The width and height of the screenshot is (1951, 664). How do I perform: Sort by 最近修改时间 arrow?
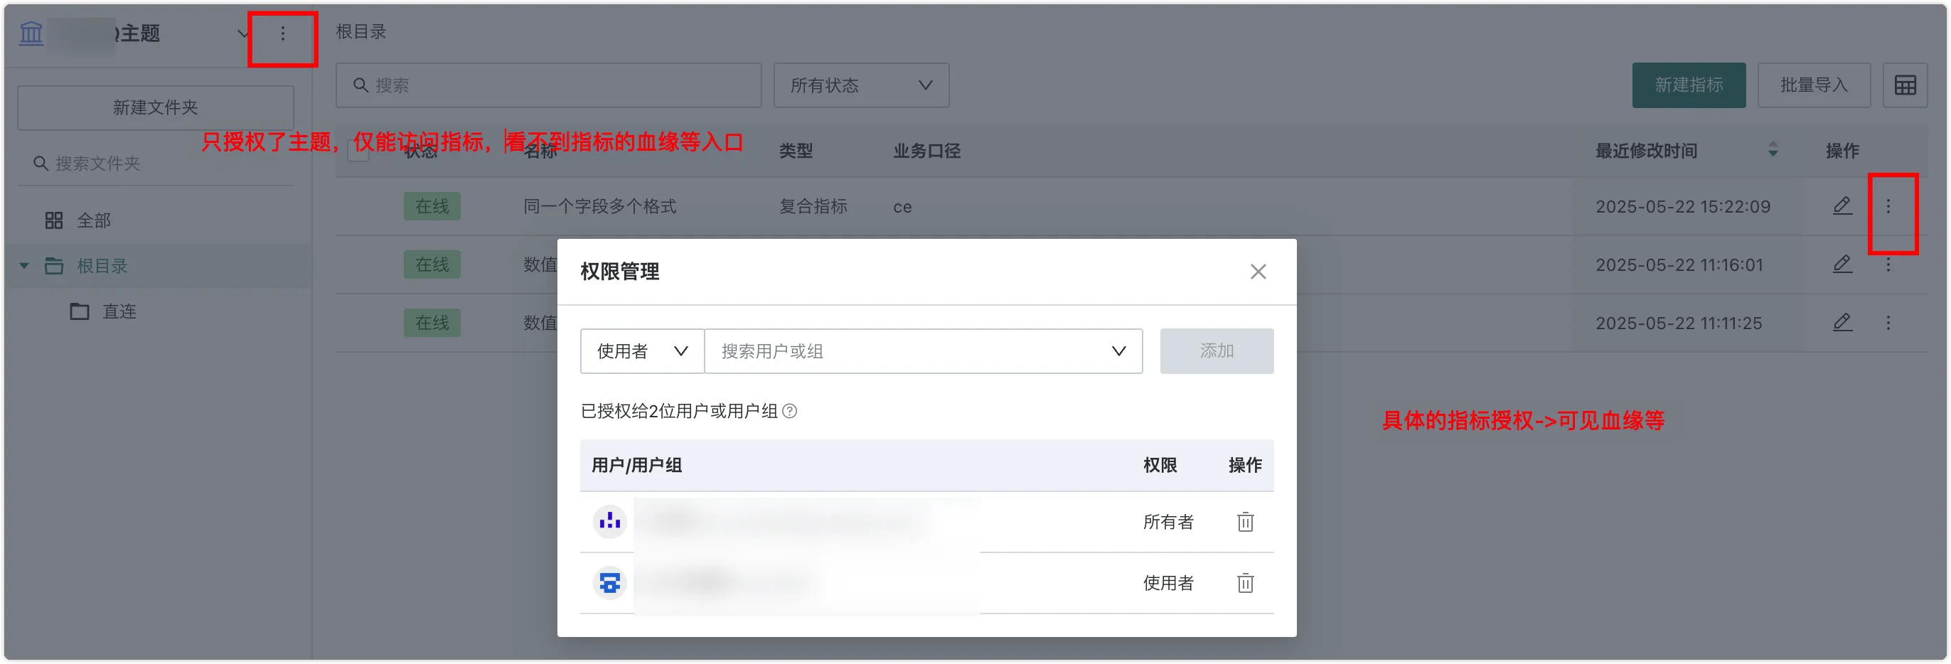point(1773,150)
